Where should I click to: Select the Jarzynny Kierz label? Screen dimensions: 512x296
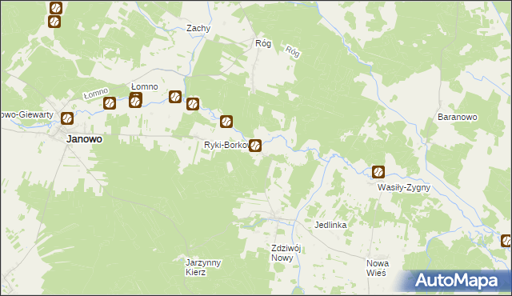(203, 267)
